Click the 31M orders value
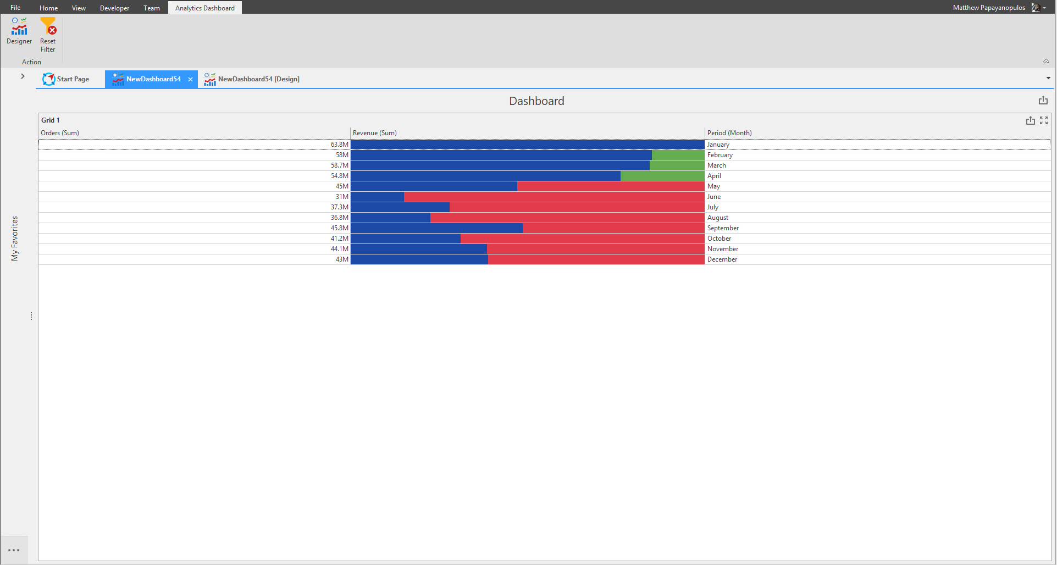The image size is (1057, 565). 342,197
